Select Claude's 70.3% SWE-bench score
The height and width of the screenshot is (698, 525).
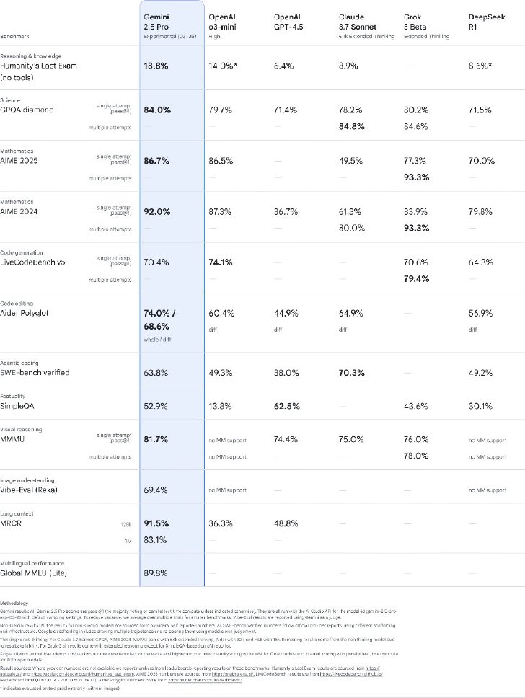(351, 373)
